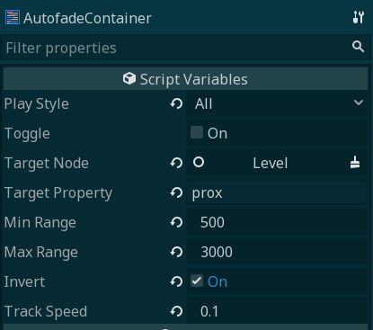The width and height of the screenshot is (373, 330).
Task: Click the search magnifier icon
Action: click(x=358, y=47)
